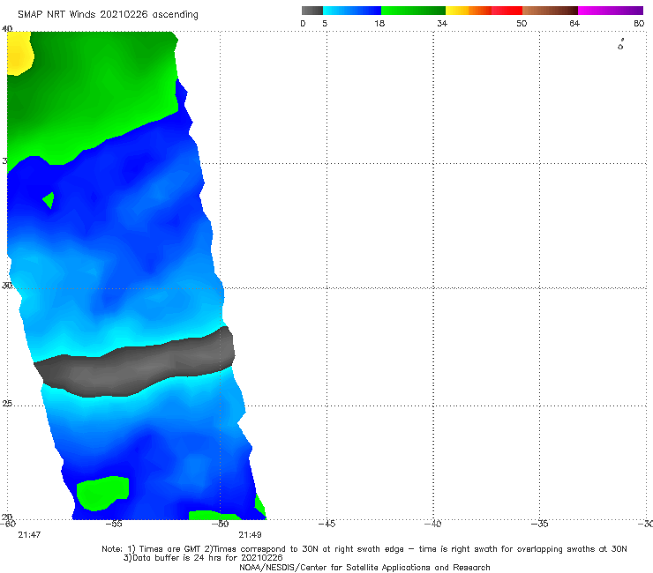Click the green wind patch near 21N, -56
This screenshot has height=573, width=653.
click(102, 493)
